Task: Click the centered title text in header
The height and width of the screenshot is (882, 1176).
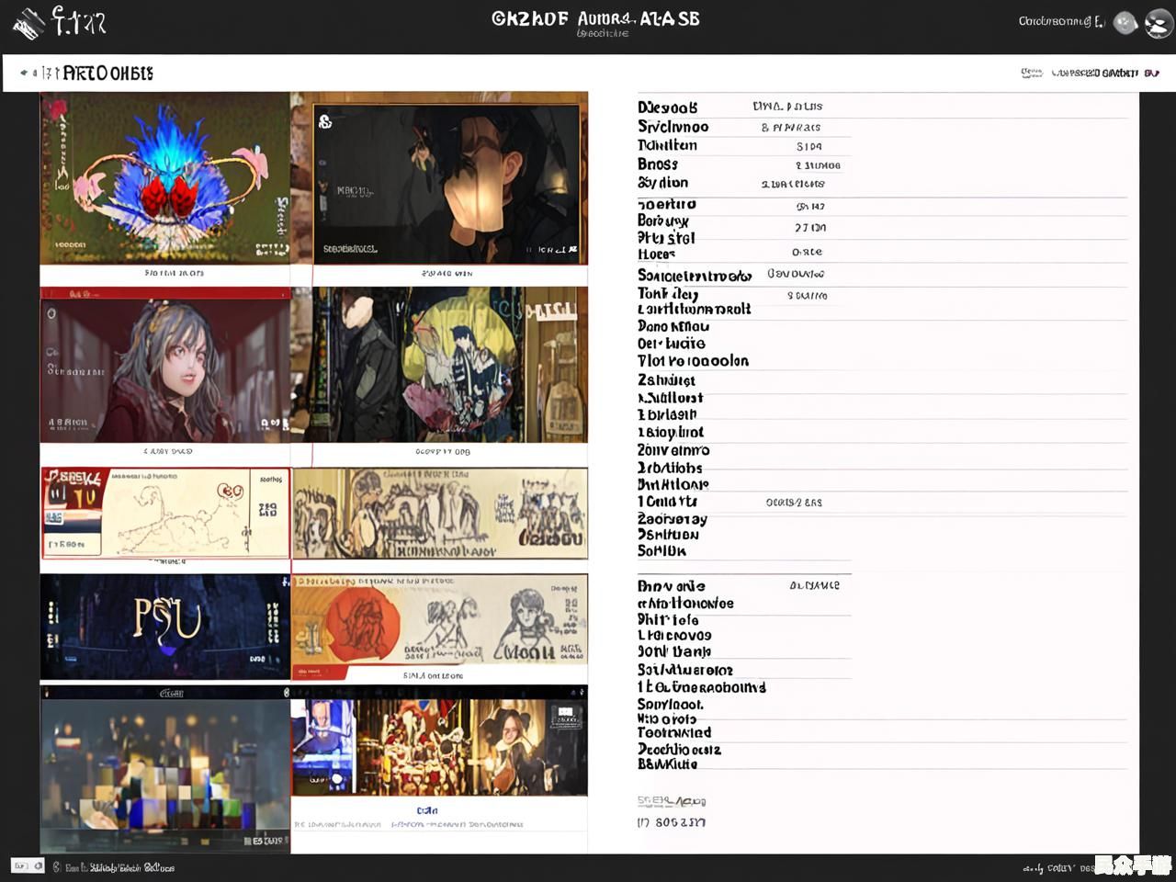Action: 595,19
